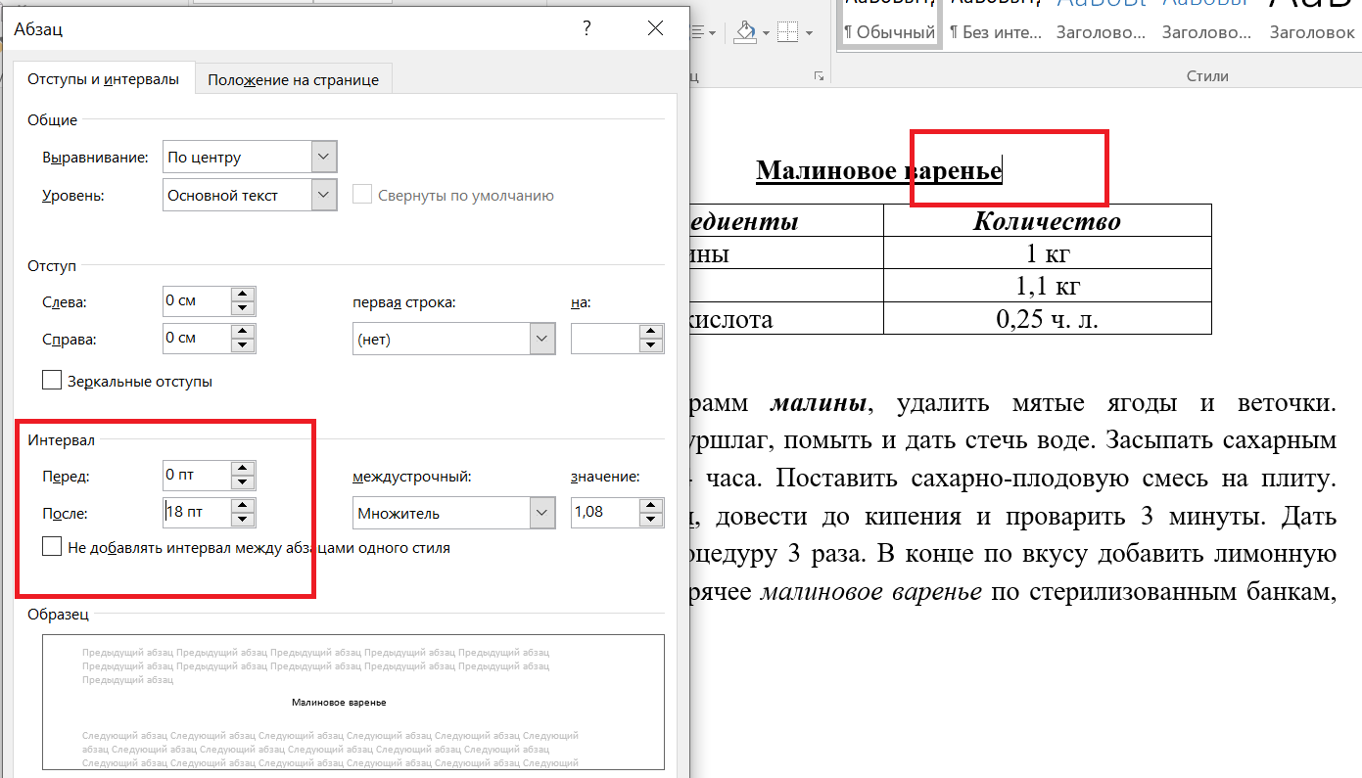Toggle Зеркальные отступы checkbox

(x=52, y=382)
